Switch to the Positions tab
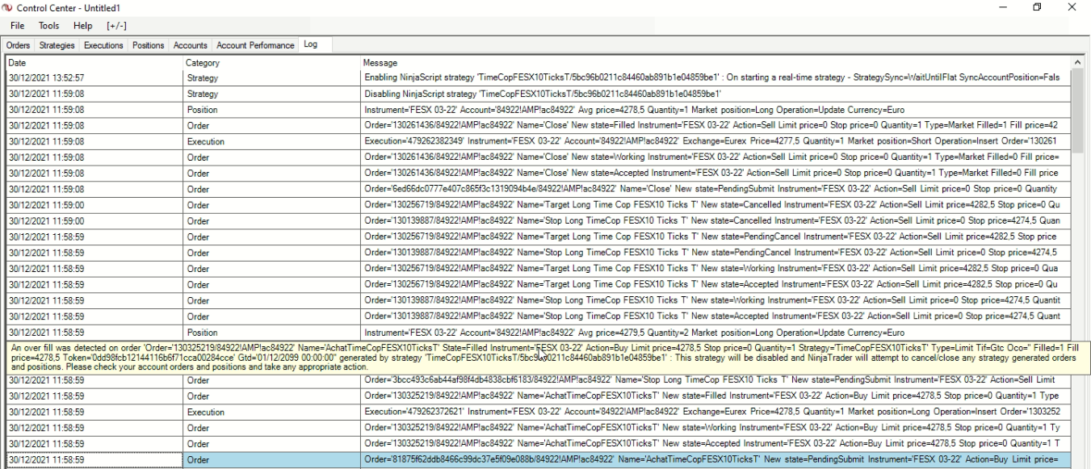1091x469 pixels. pos(148,45)
